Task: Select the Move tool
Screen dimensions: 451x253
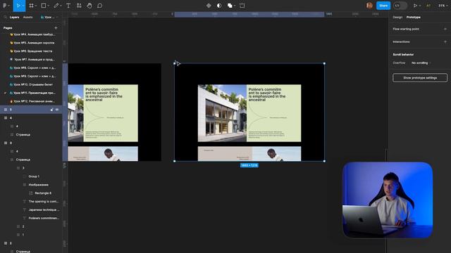Action: click(x=18, y=6)
